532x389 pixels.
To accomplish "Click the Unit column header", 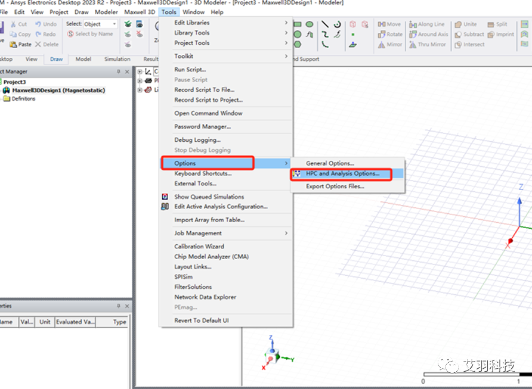I will 45,322.
